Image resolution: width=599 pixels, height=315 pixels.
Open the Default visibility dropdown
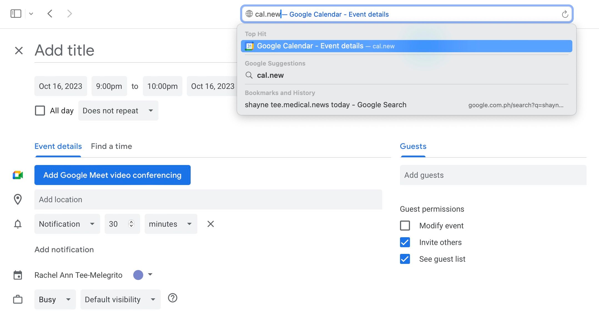[x=120, y=299]
